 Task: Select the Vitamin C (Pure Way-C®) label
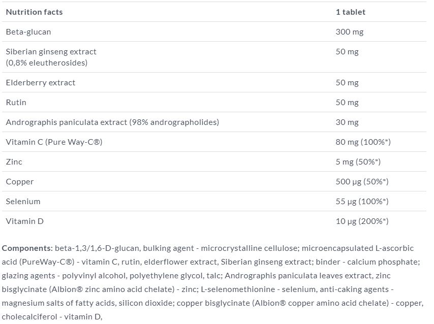(54, 142)
